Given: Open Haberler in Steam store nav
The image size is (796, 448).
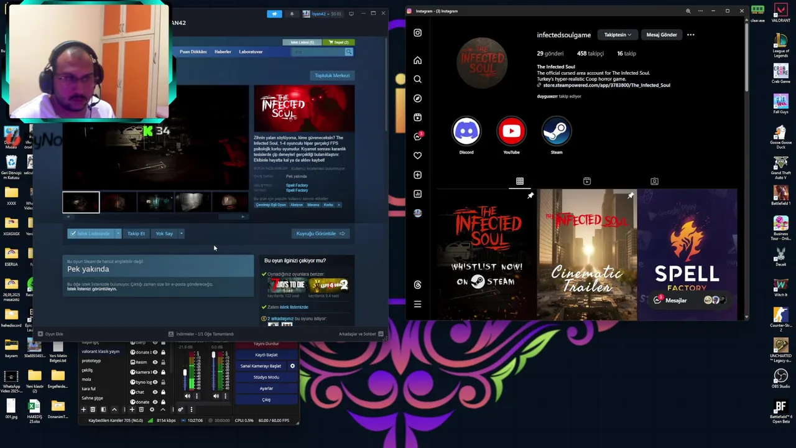Looking at the screenshot, I should click(223, 52).
